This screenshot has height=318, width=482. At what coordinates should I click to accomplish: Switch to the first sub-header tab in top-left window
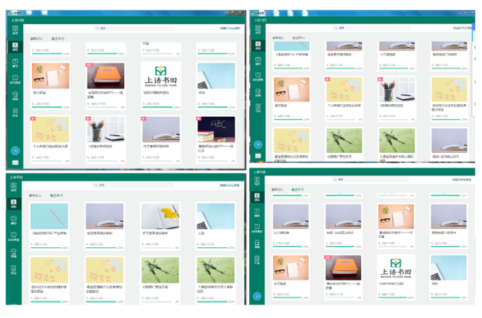click(37, 39)
